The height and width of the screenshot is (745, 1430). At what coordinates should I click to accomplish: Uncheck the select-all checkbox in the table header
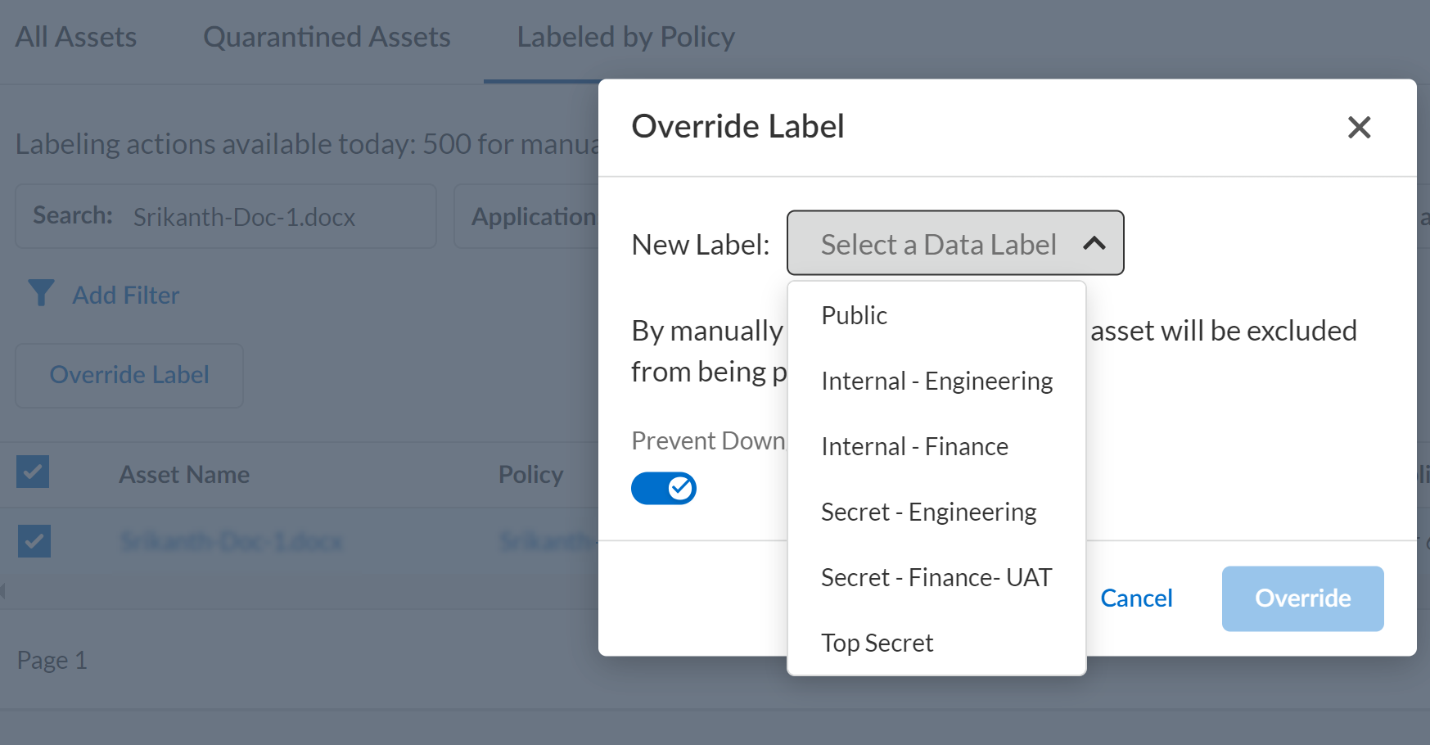(33, 472)
